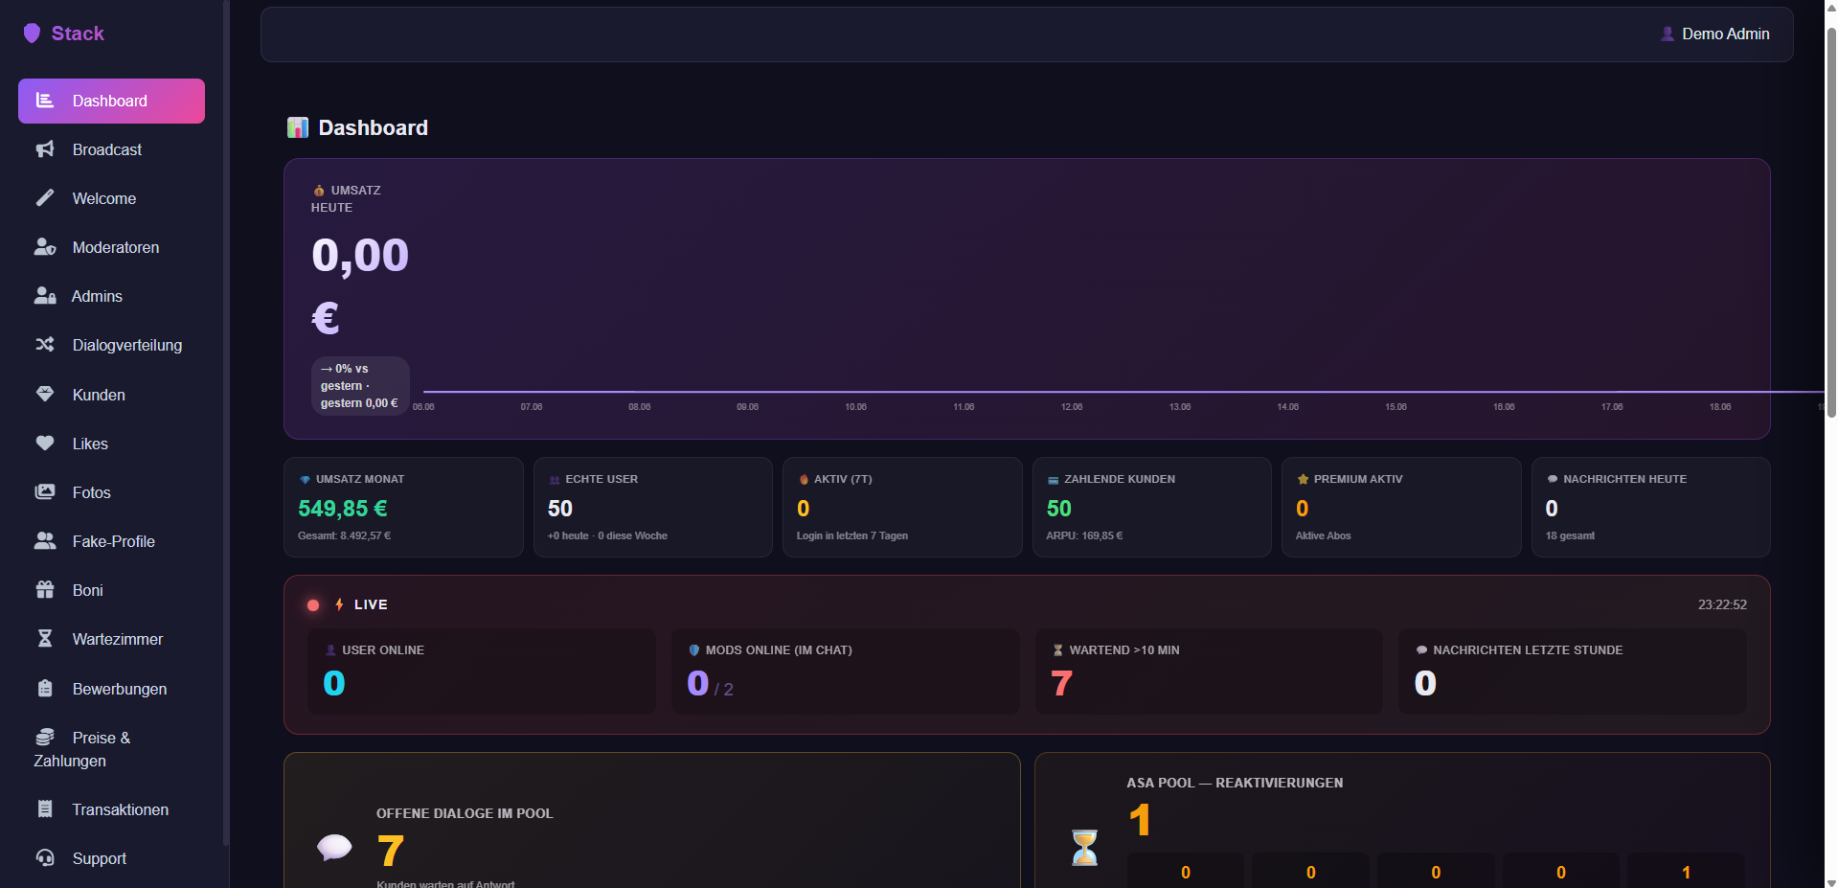The height and width of the screenshot is (888, 1838).
Task: Open the Dashboard menu item
Action: (x=111, y=101)
